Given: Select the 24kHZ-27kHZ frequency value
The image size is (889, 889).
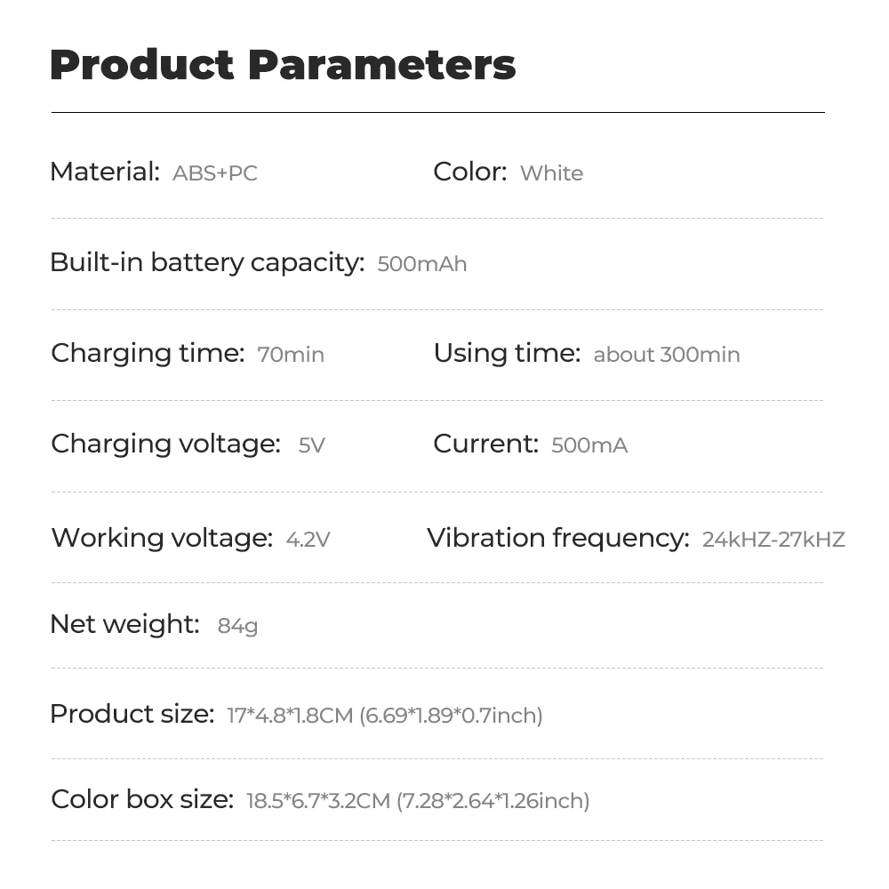Looking at the screenshot, I should (773, 540).
